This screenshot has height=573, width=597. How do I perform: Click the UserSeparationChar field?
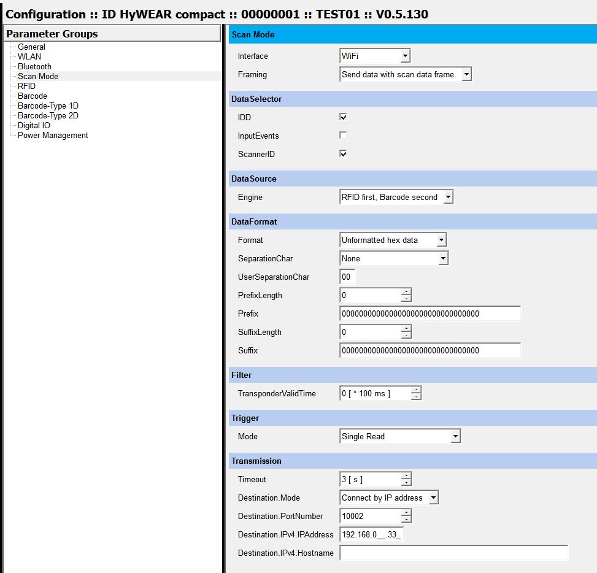[x=347, y=277]
